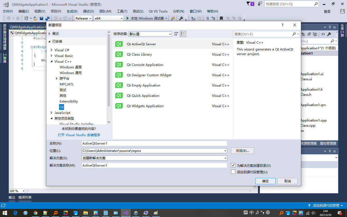Unpin the Solution Explorer panel
This screenshot has height=217, width=347.
click(329, 27)
